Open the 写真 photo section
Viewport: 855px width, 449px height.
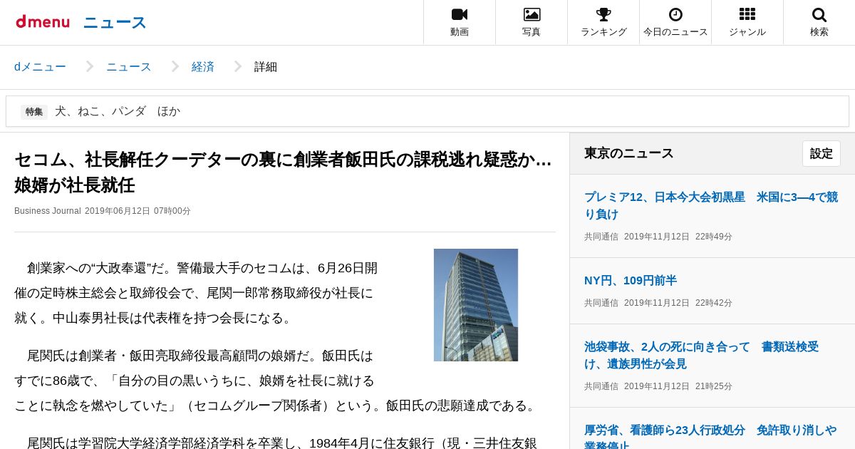point(532,22)
